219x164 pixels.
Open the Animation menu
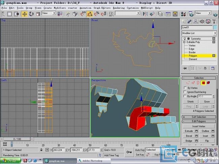coord(85,8)
